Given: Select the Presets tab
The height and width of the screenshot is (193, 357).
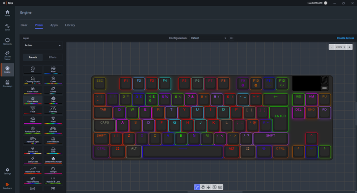Looking at the screenshot, I should coord(33,57).
